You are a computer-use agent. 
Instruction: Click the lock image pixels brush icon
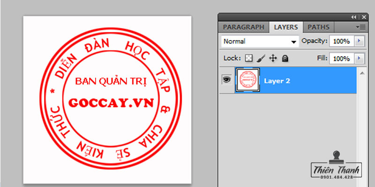click(261, 58)
